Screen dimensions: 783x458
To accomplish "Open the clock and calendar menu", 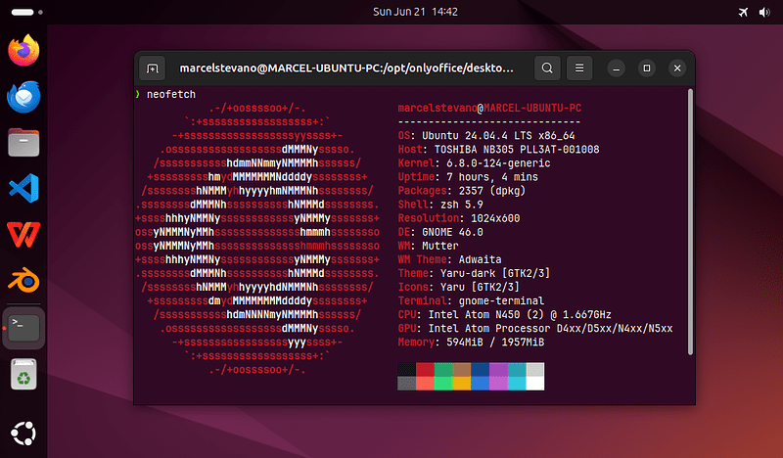I will 415,12.
